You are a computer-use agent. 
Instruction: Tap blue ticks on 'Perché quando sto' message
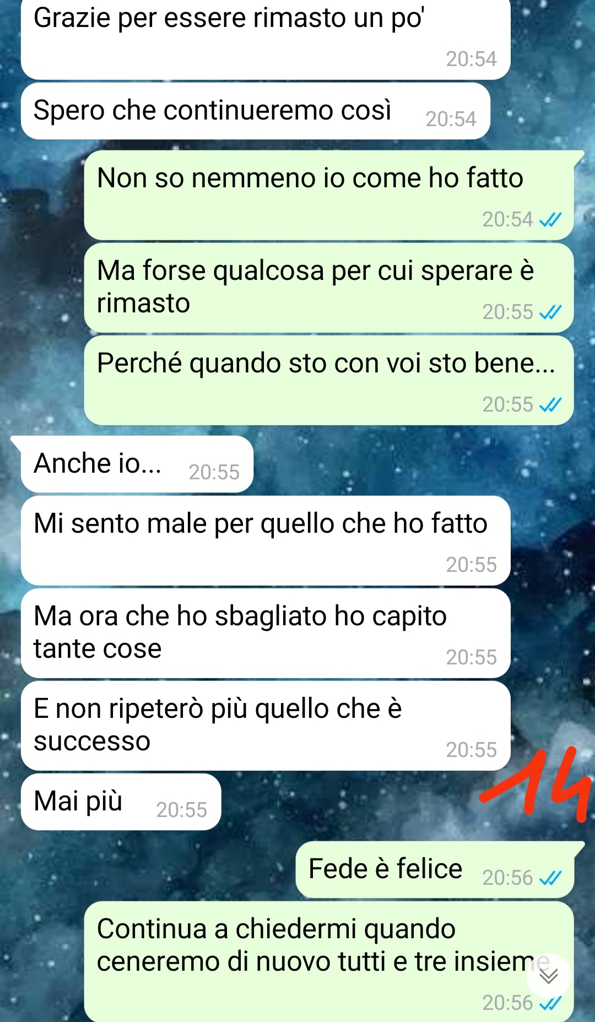pyautogui.click(x=550, y=405)
